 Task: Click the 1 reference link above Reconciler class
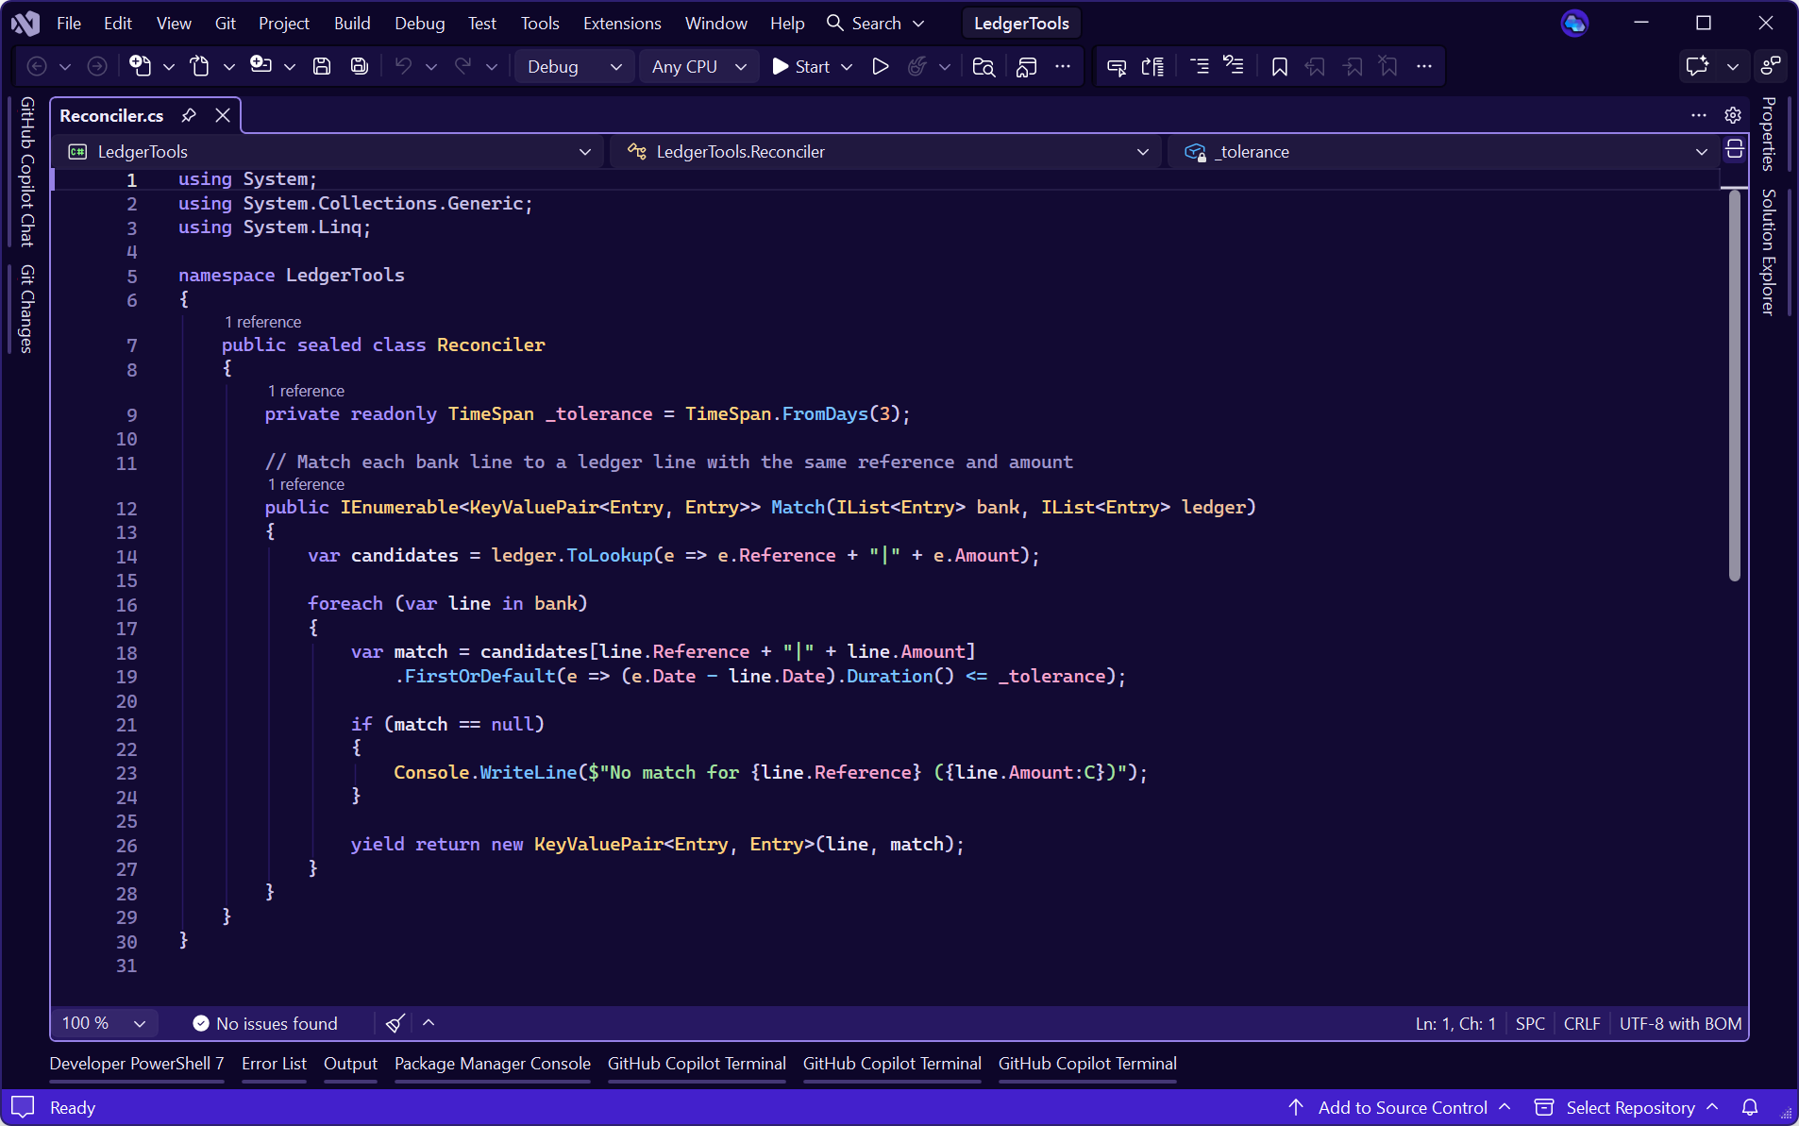tap(262, 322)
